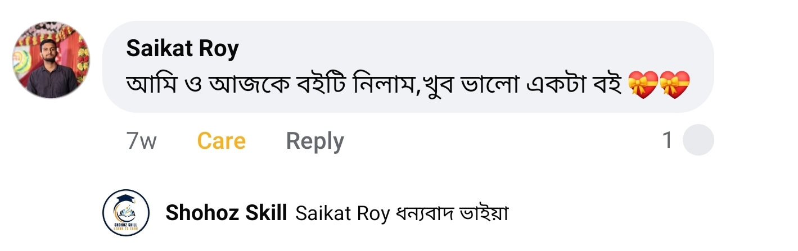Click the gray reaction circle icon
Viewport: 798px width, 251px height.
pyautogui.click(x=698, y=140)
